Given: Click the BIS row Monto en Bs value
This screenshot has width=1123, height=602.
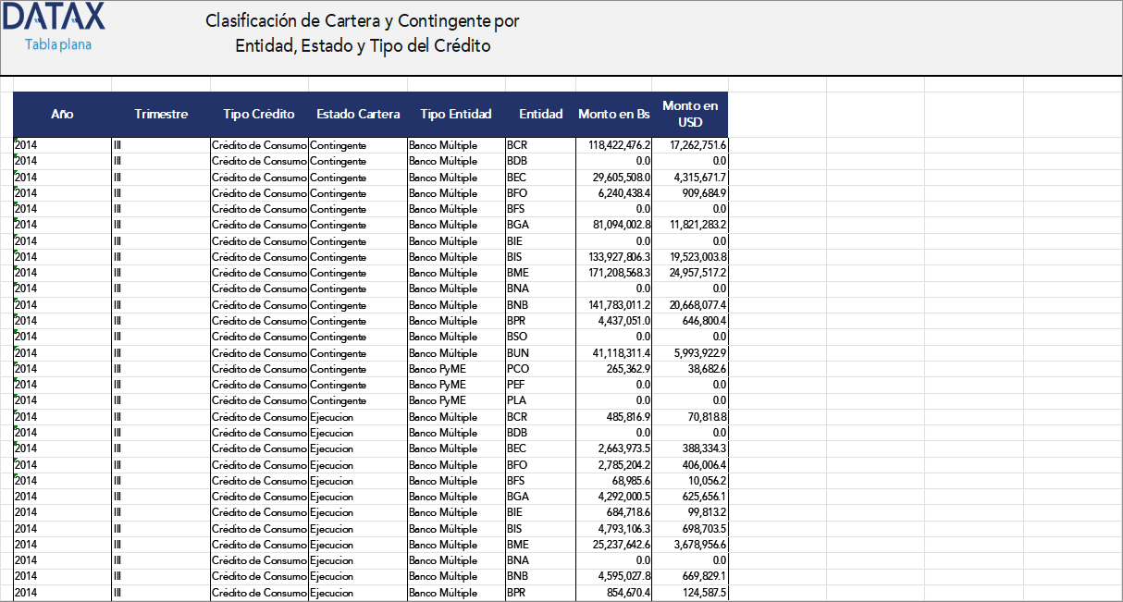Looking at the screenshot, I should [611, 256].
